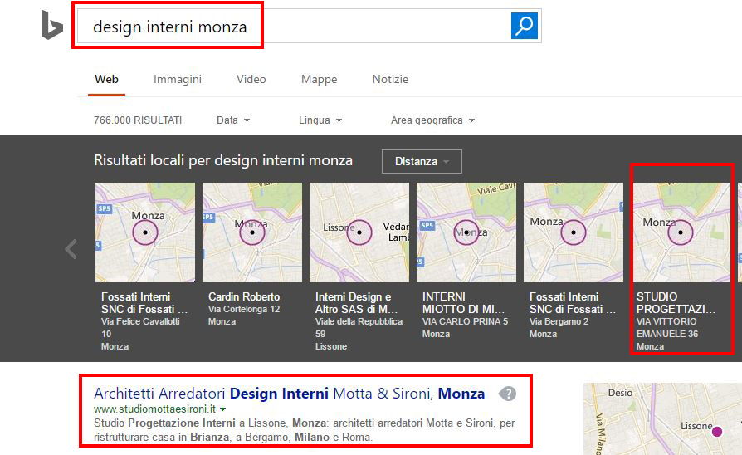Click the Risultati locali per design interni monza heading
The height and width of the screenshot is (455, 742).
click(x=223, y=160)
